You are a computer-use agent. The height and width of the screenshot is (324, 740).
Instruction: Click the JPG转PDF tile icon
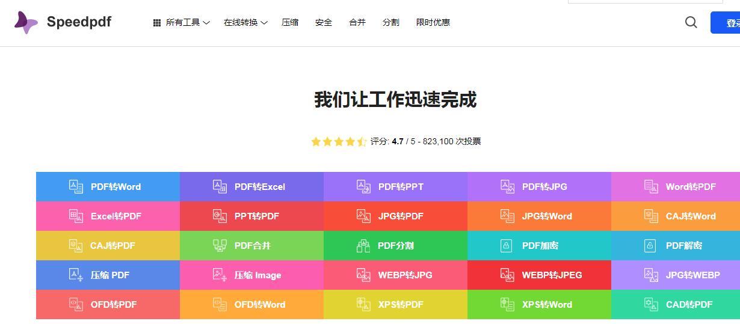tap(363, 216)
